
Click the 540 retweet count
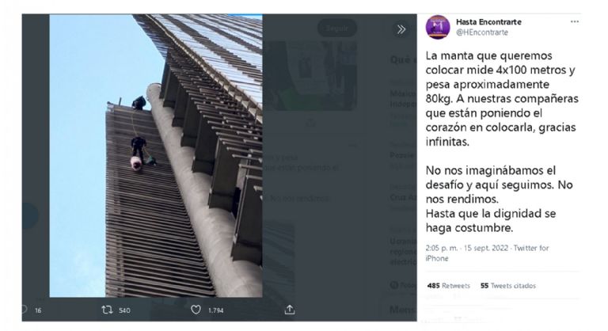[124, 310]
